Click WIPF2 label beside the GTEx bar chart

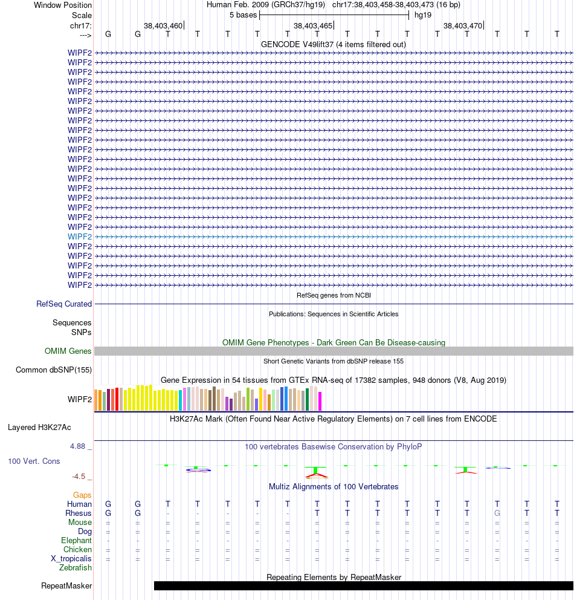pyautogui.click(x=80, y=399)
